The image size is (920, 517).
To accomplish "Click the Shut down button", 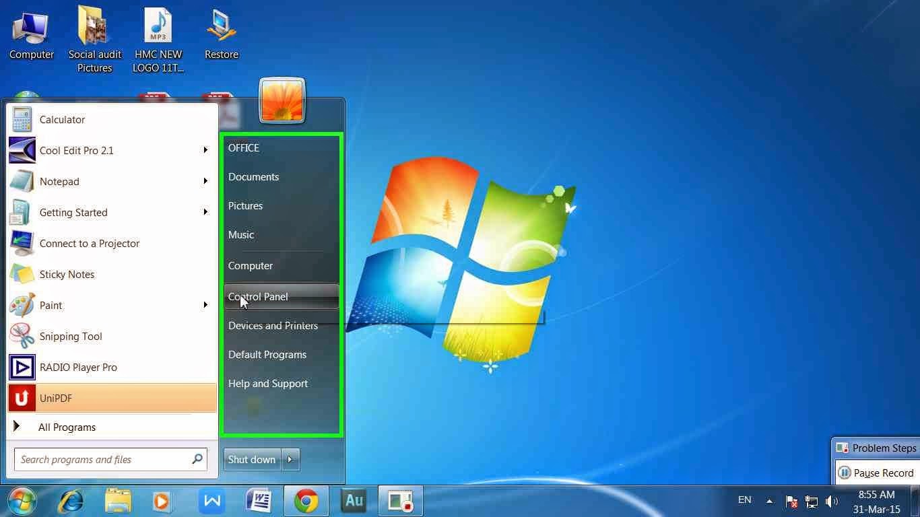I will coord(253,460).
